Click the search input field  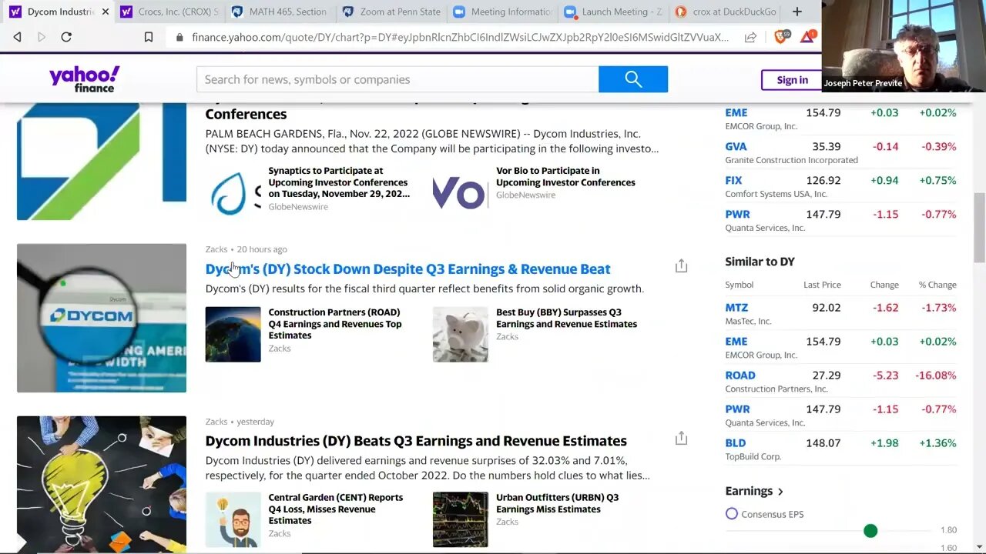tap(397, 79)
